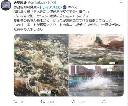This screenshot has height=106, width=128.
Task: Open the share upload icon
Action: coord(104,102)
